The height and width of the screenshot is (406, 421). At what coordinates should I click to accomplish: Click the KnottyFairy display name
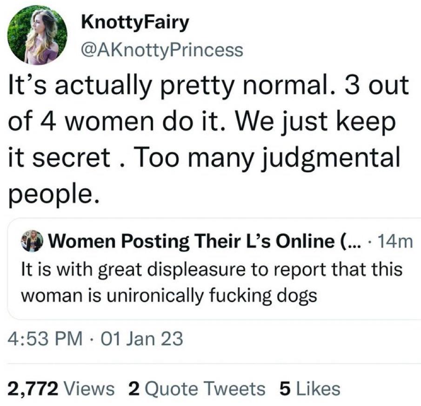(135, 22)
